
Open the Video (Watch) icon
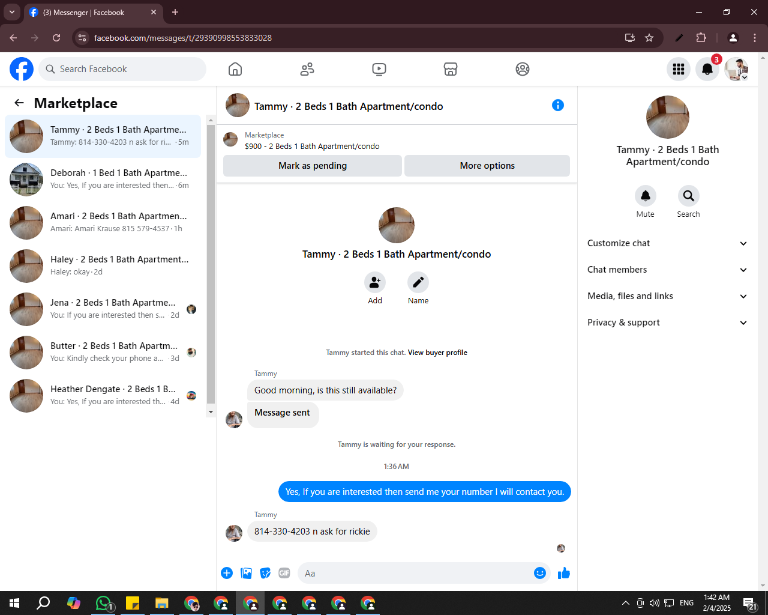[x=379, y=69]
